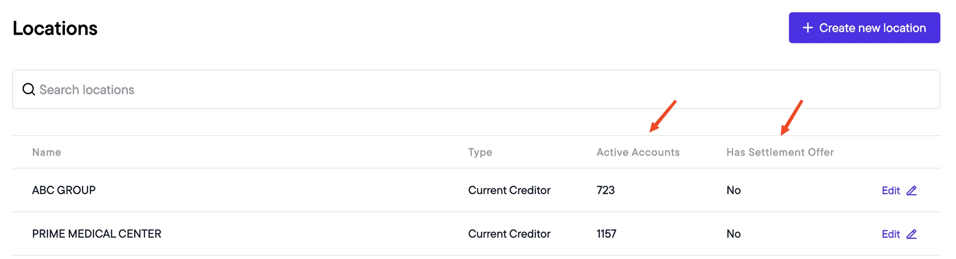The width and height of the screenshot is (956, 259).
Task: Click the plus icon on Create button
Action: pos(808,28)
